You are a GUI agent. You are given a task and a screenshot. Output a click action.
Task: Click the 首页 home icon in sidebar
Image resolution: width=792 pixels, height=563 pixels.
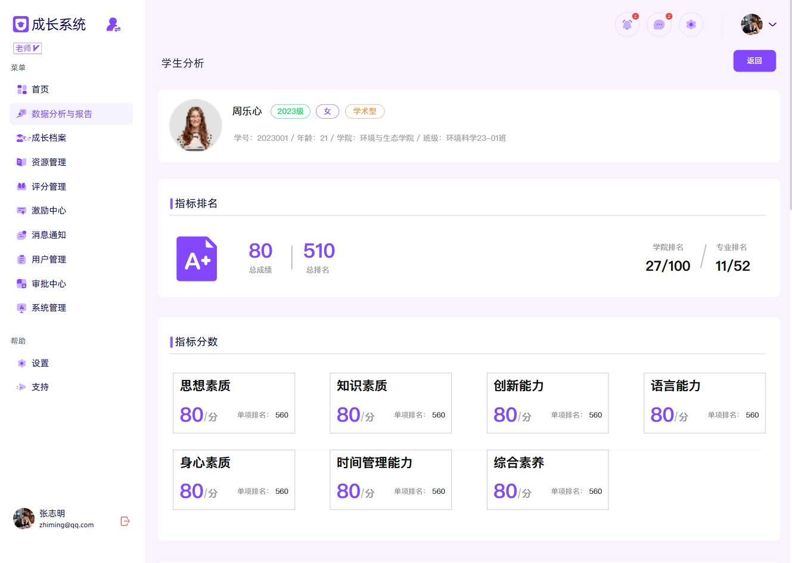(x=22, y=89)
